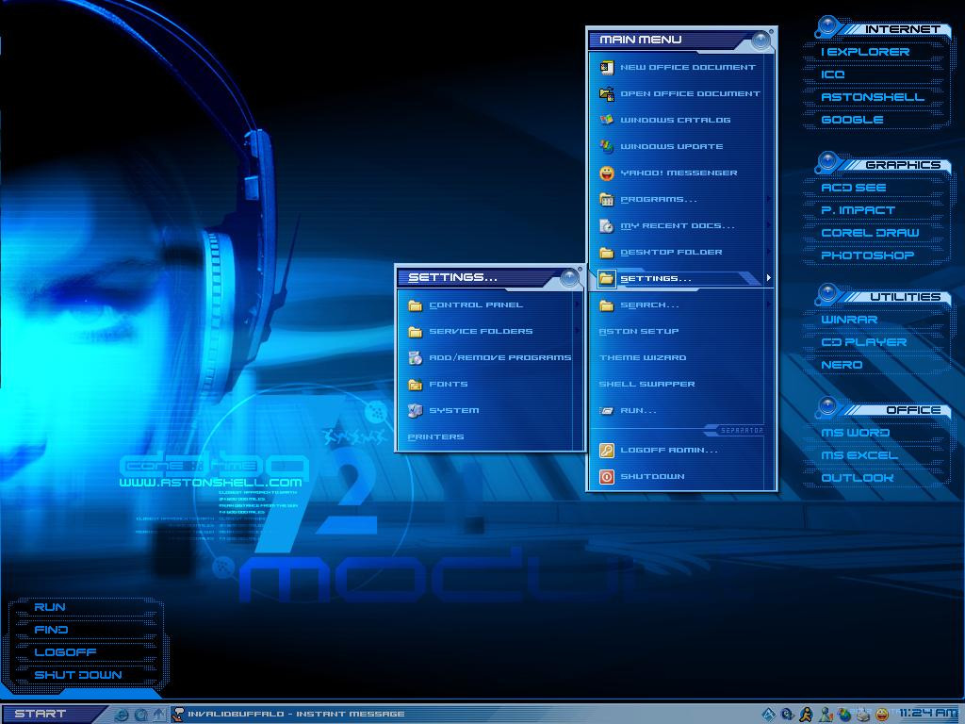Click the Logoff Admin key icon
The height and width of the screenshot is (724, 965).
tap(607, 450)
